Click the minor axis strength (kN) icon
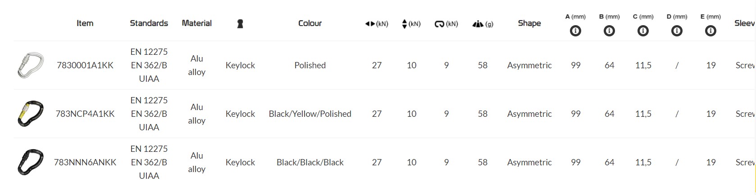 click(x=405, y=24)
